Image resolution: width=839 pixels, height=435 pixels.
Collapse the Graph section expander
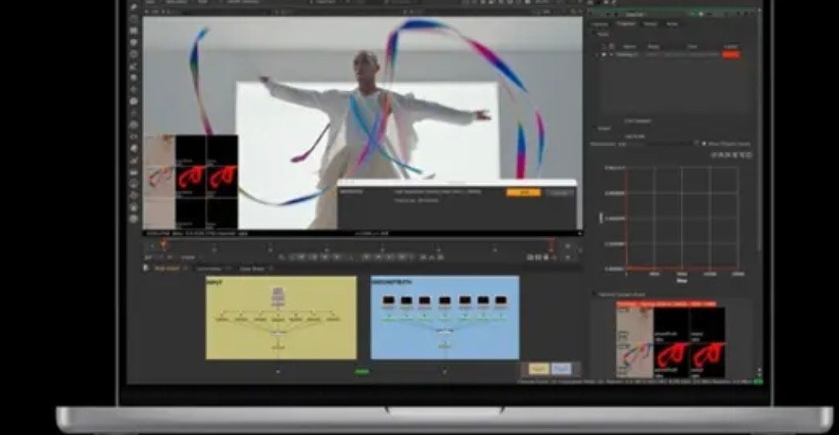coord(596,128)
